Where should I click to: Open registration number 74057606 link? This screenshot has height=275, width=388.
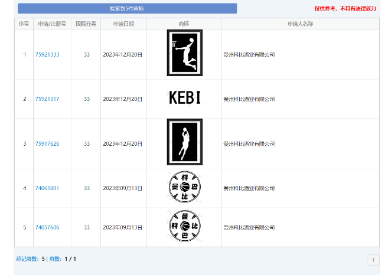click(47, 228)
